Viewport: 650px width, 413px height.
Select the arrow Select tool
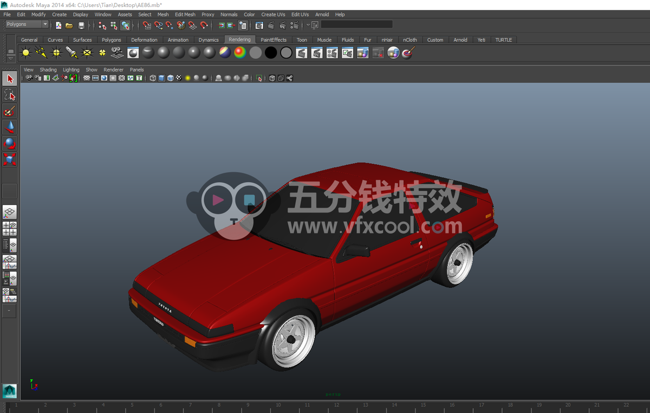[x=10, y=79]
